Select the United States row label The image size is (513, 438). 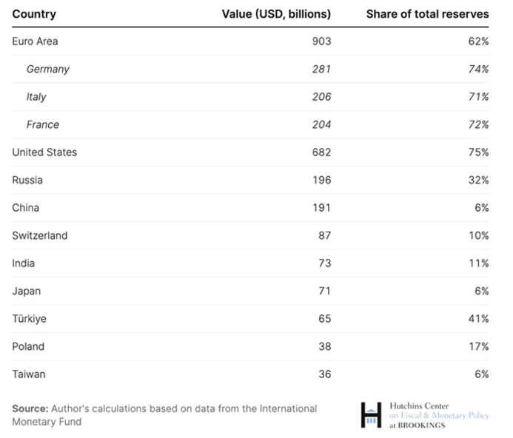[44, 152]
